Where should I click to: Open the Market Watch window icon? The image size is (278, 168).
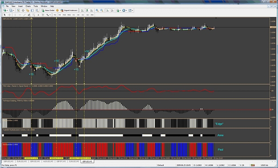click(18, 11)
